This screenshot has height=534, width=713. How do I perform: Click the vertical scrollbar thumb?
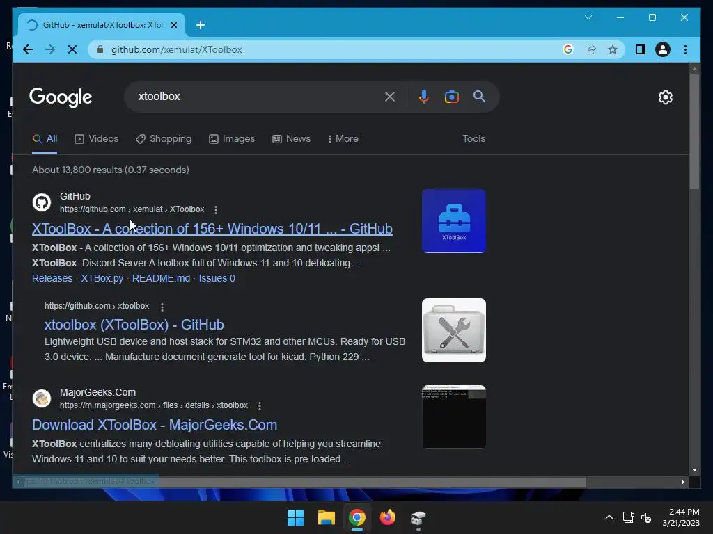pyautogui.click(x=694, y=131)
